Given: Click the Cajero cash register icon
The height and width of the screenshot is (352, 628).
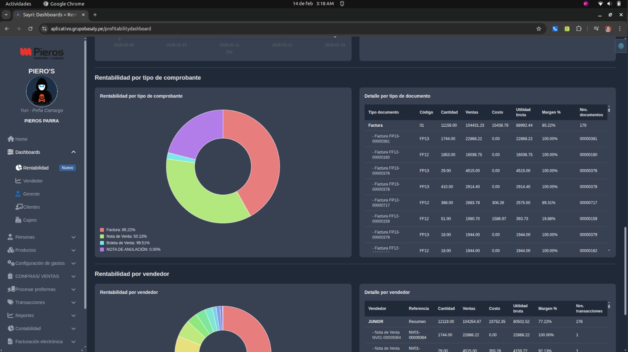Looking at the screenshot, I should pyautogui.click(x=18, y=220).
